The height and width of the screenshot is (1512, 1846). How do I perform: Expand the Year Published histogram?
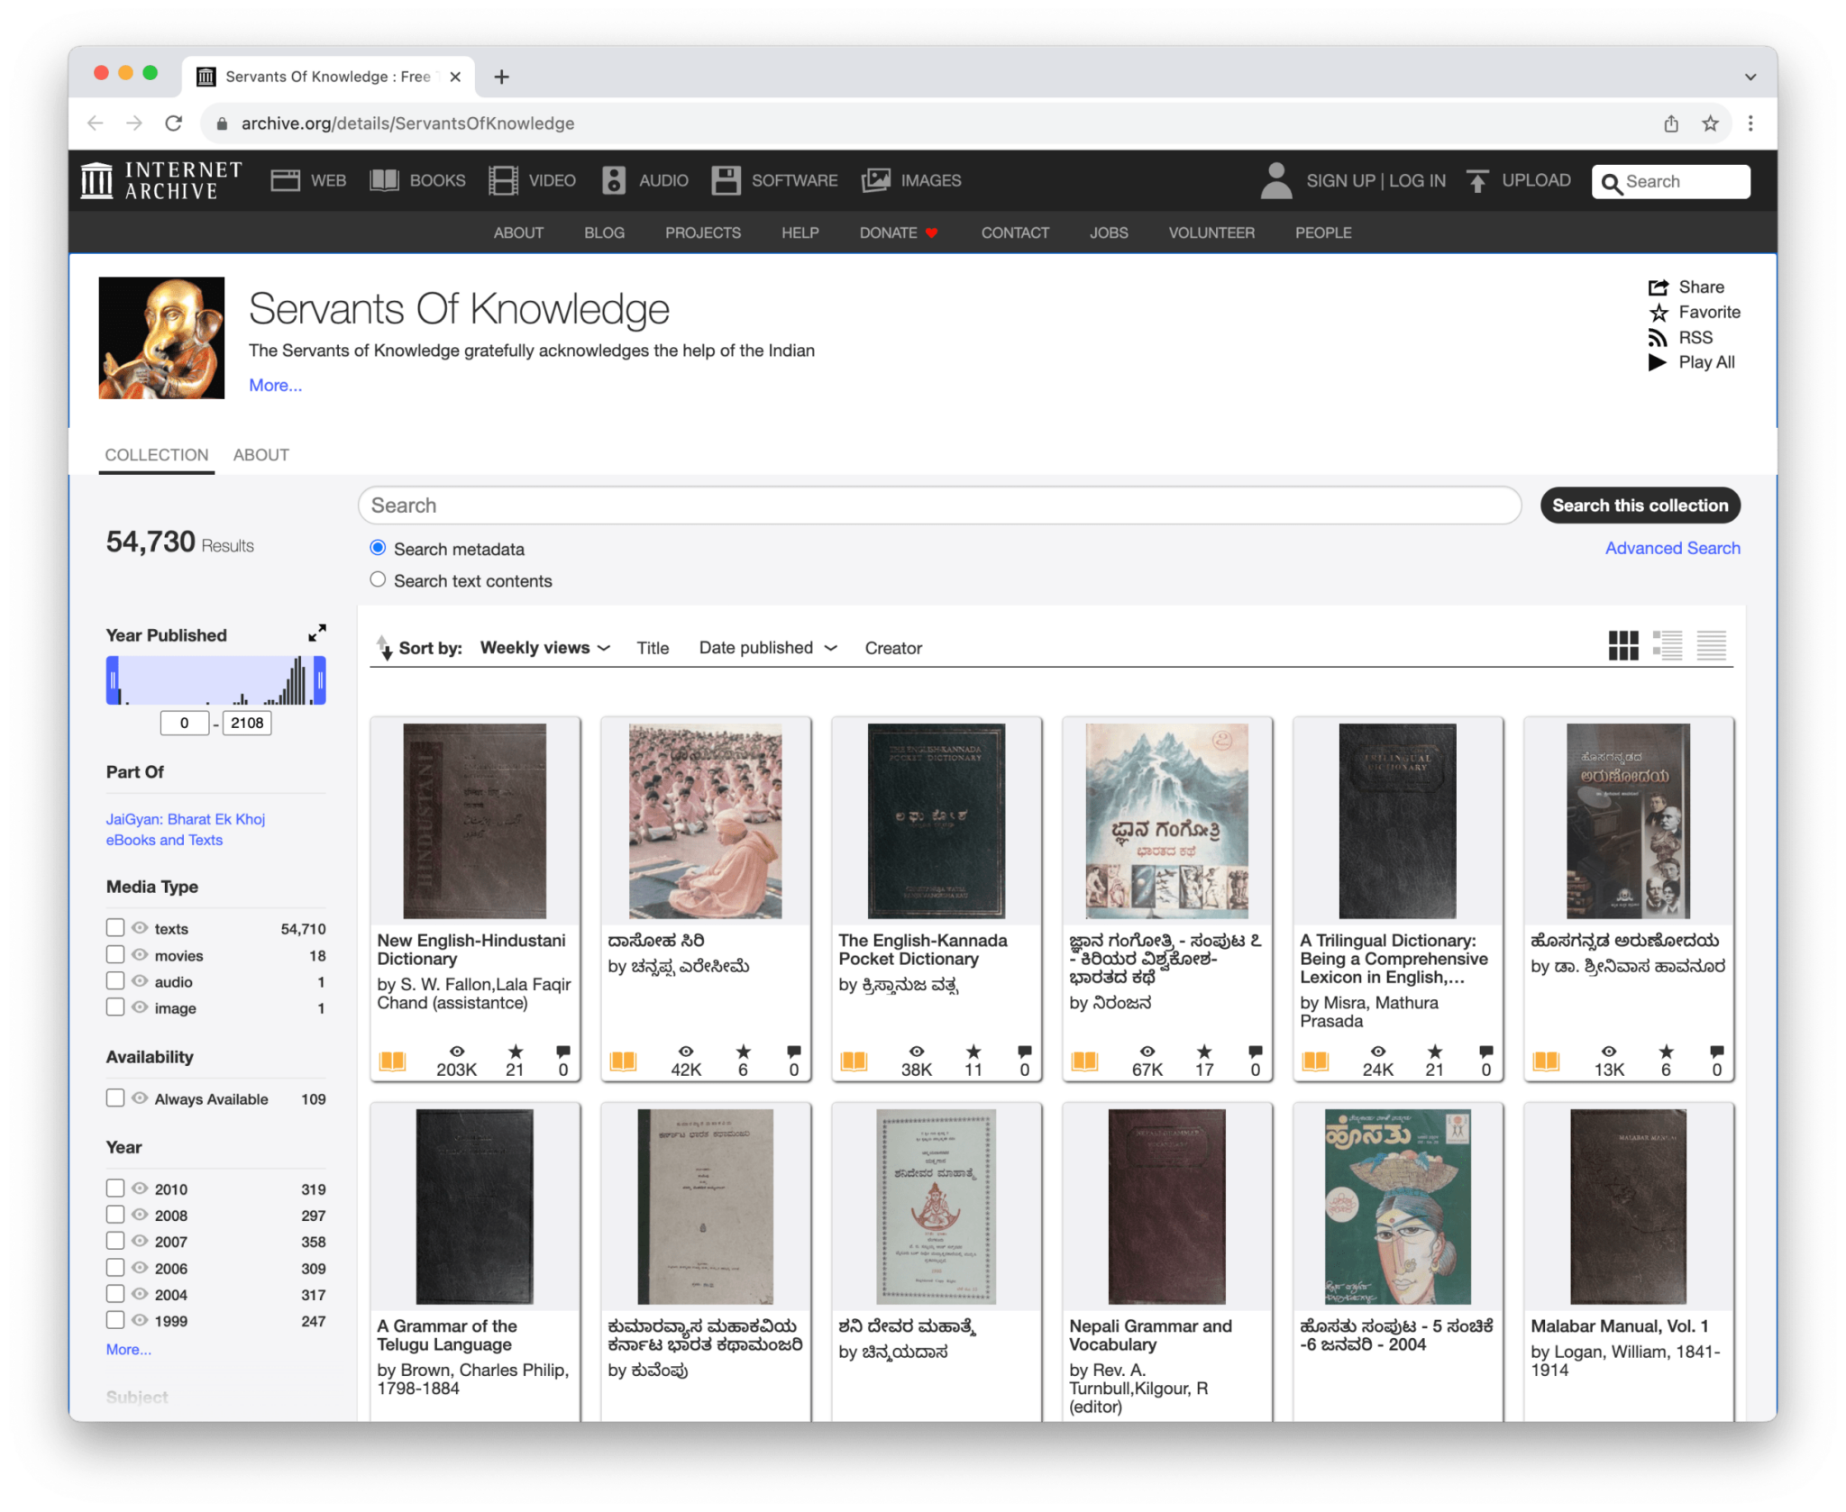316,633
